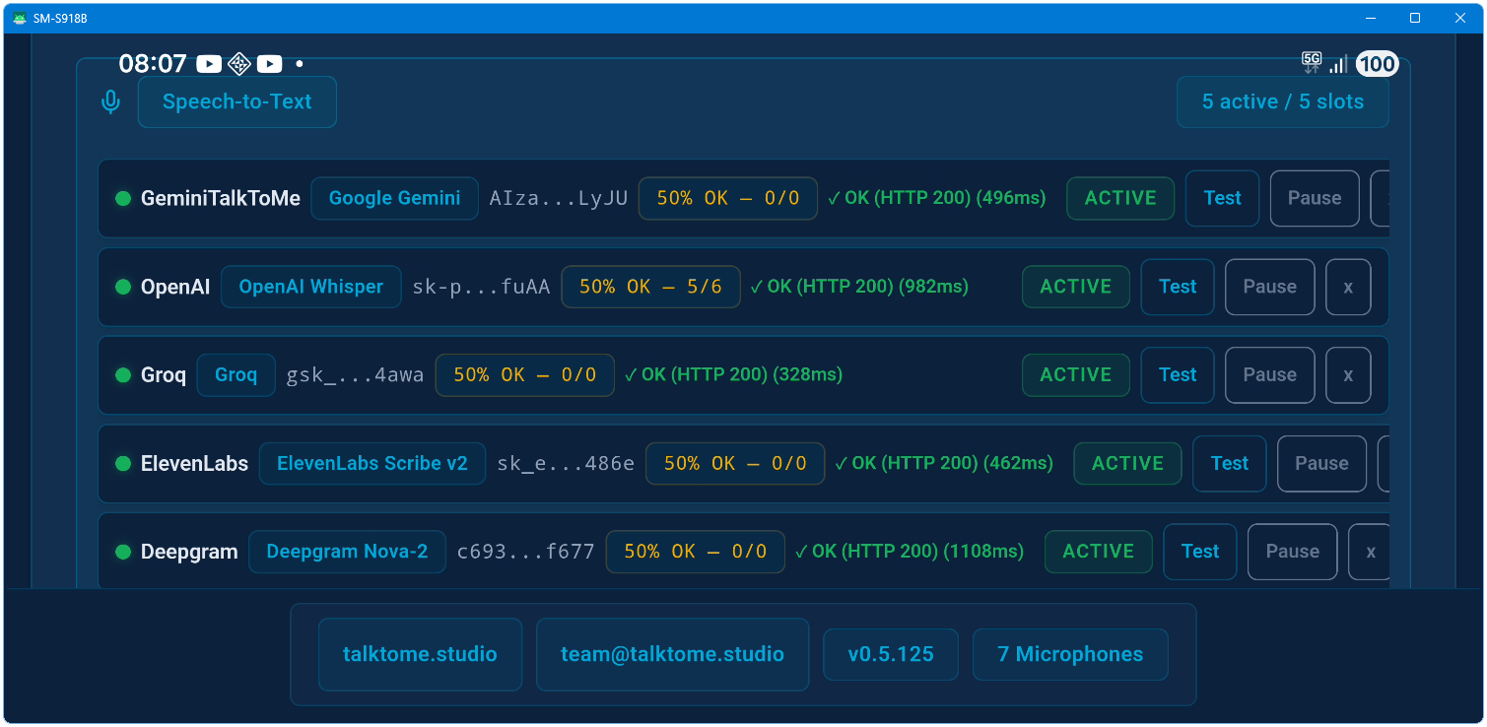
Task: Click the Google Gemini provider chip
Action: coord(394,198)
